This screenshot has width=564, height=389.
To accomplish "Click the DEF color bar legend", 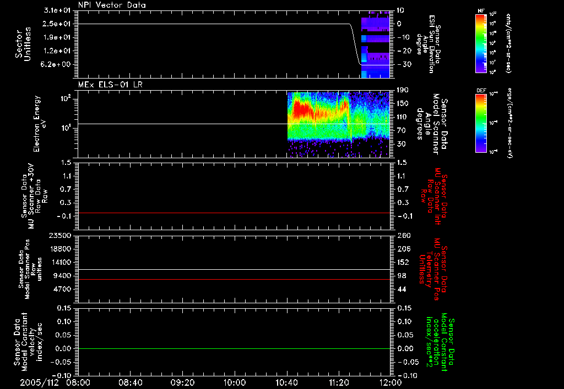I will coord(481,123).
